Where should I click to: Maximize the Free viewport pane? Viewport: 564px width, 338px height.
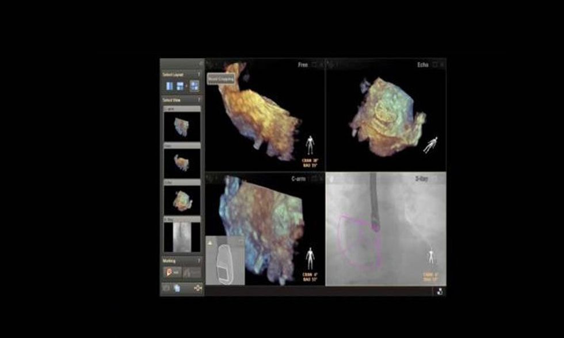click(x=314, y=64)
